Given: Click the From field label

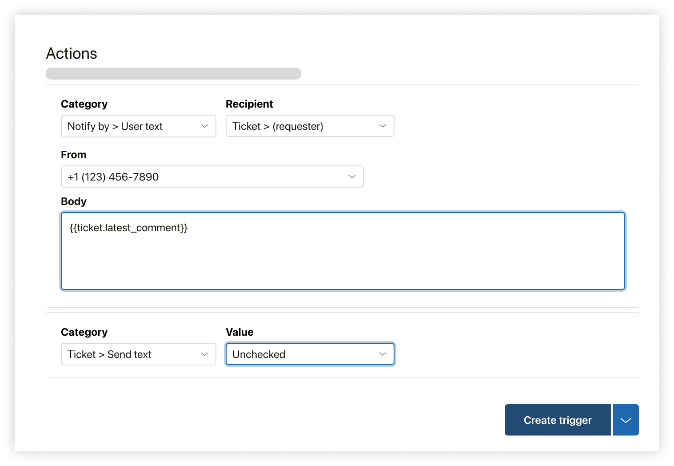Looking at the screenshot, I should click(74, 155).
